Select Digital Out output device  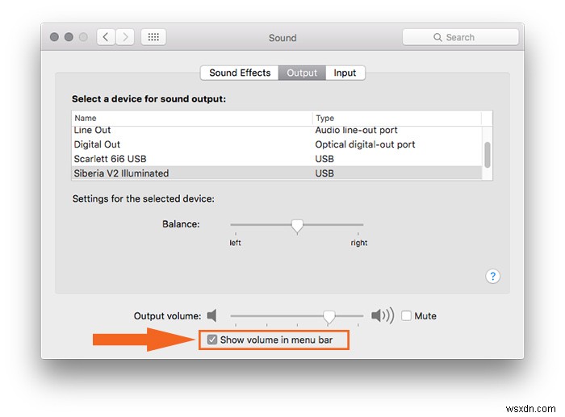click(276, 144)
